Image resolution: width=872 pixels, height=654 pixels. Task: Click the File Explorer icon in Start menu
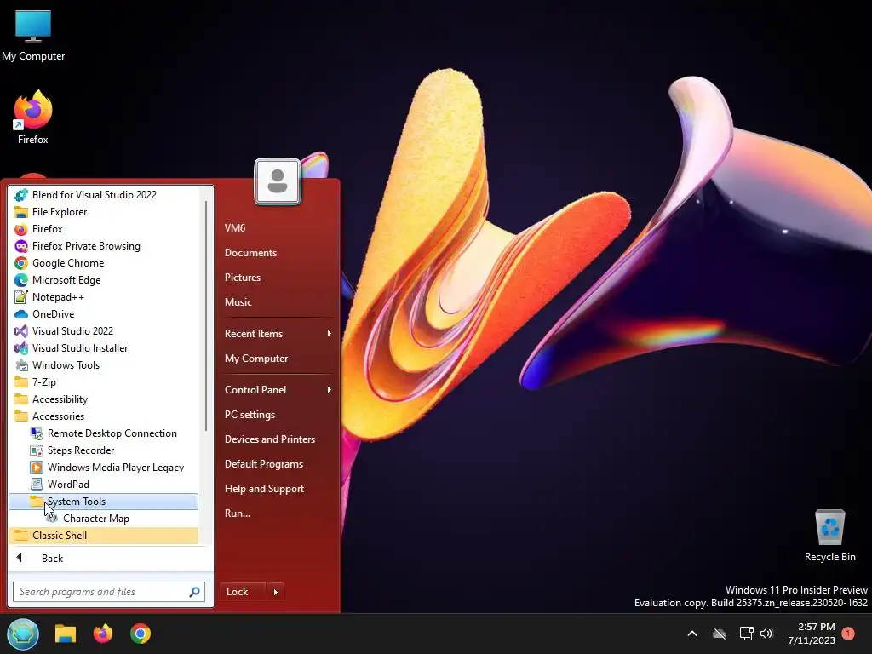point(21,212)
